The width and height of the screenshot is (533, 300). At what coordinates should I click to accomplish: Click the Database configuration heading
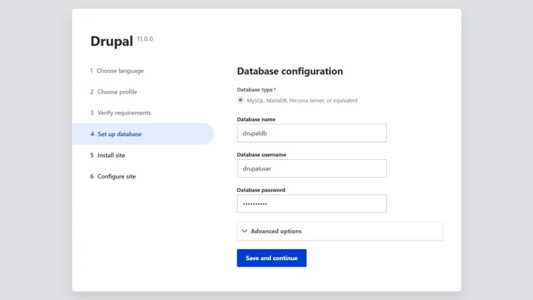click(290, 71)
